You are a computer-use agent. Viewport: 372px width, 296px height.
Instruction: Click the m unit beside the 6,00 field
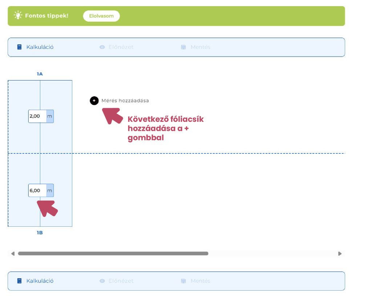50,190
